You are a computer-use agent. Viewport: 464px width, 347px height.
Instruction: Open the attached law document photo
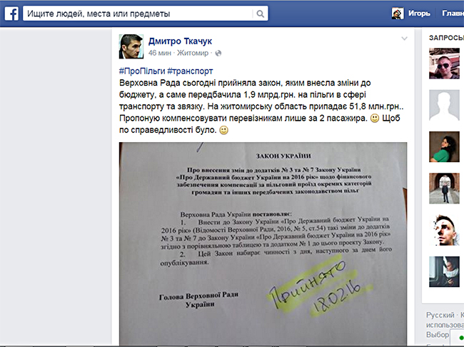coord(263,243)
